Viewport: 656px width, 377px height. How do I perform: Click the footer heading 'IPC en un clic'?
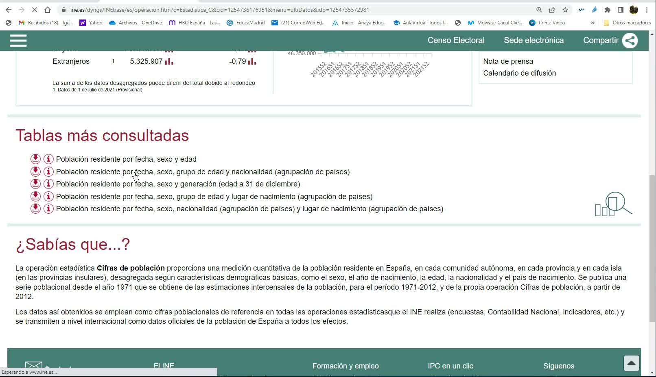(450, 366)
